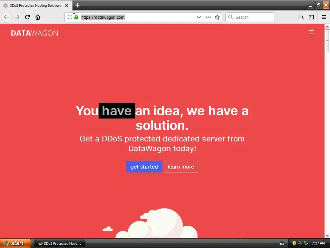Open the browser home page
The width and height of the screenshot is (330, 248).
click(38, 17)
